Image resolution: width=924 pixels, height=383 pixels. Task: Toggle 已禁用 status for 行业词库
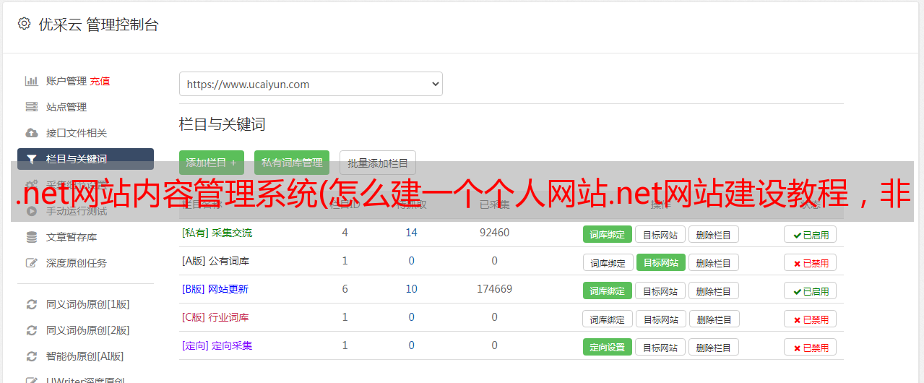(811, 319)
